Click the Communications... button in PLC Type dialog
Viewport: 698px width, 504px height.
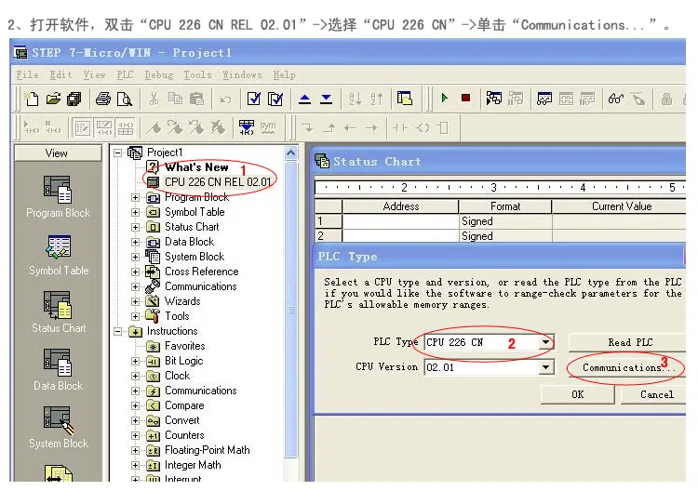(x=626, y=367)
